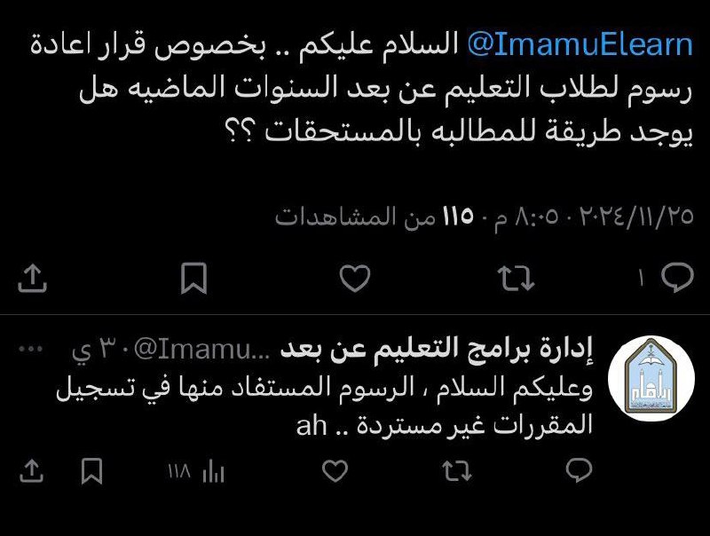Reply to the distance education account's tweet

(580, 470)
